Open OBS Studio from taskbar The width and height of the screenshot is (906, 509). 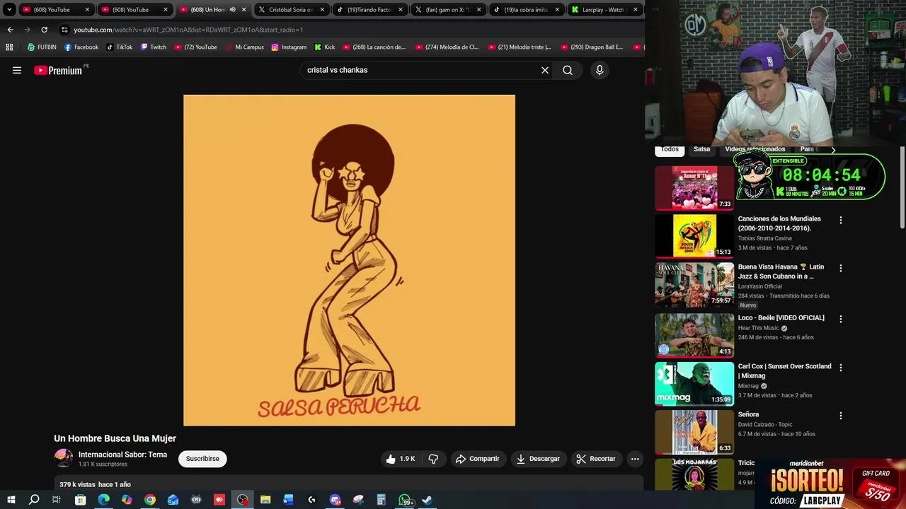point(243,500)
